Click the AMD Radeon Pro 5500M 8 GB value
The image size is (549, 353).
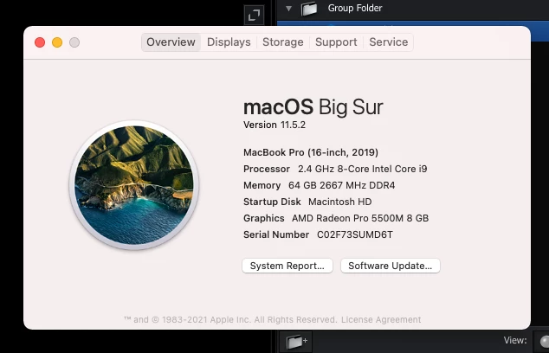360,218
